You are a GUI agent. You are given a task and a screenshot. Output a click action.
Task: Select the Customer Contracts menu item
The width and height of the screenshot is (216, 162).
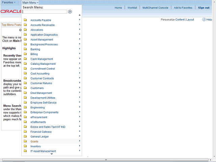pos(42,78)
